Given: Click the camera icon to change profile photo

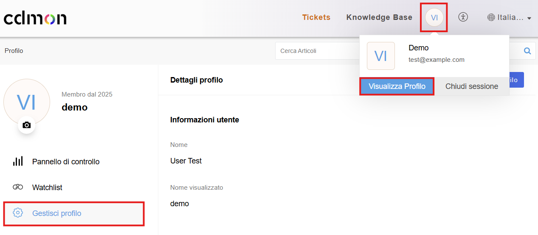Looking at the screenshot, I should [x=27, y=125].
